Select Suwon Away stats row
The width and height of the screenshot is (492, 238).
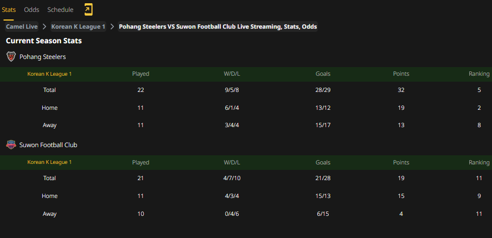pos(246,214)
